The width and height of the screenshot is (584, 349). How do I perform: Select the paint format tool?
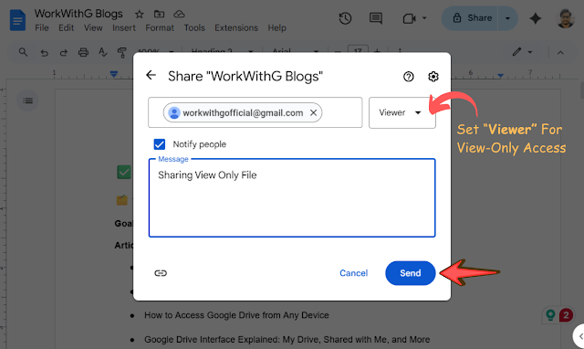click(x=121, y=53)
